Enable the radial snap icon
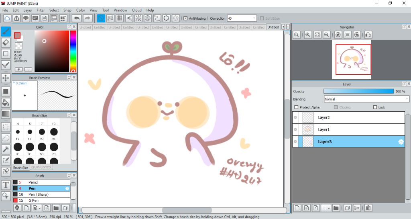The image size is (411, 219). tap(138, 18)
